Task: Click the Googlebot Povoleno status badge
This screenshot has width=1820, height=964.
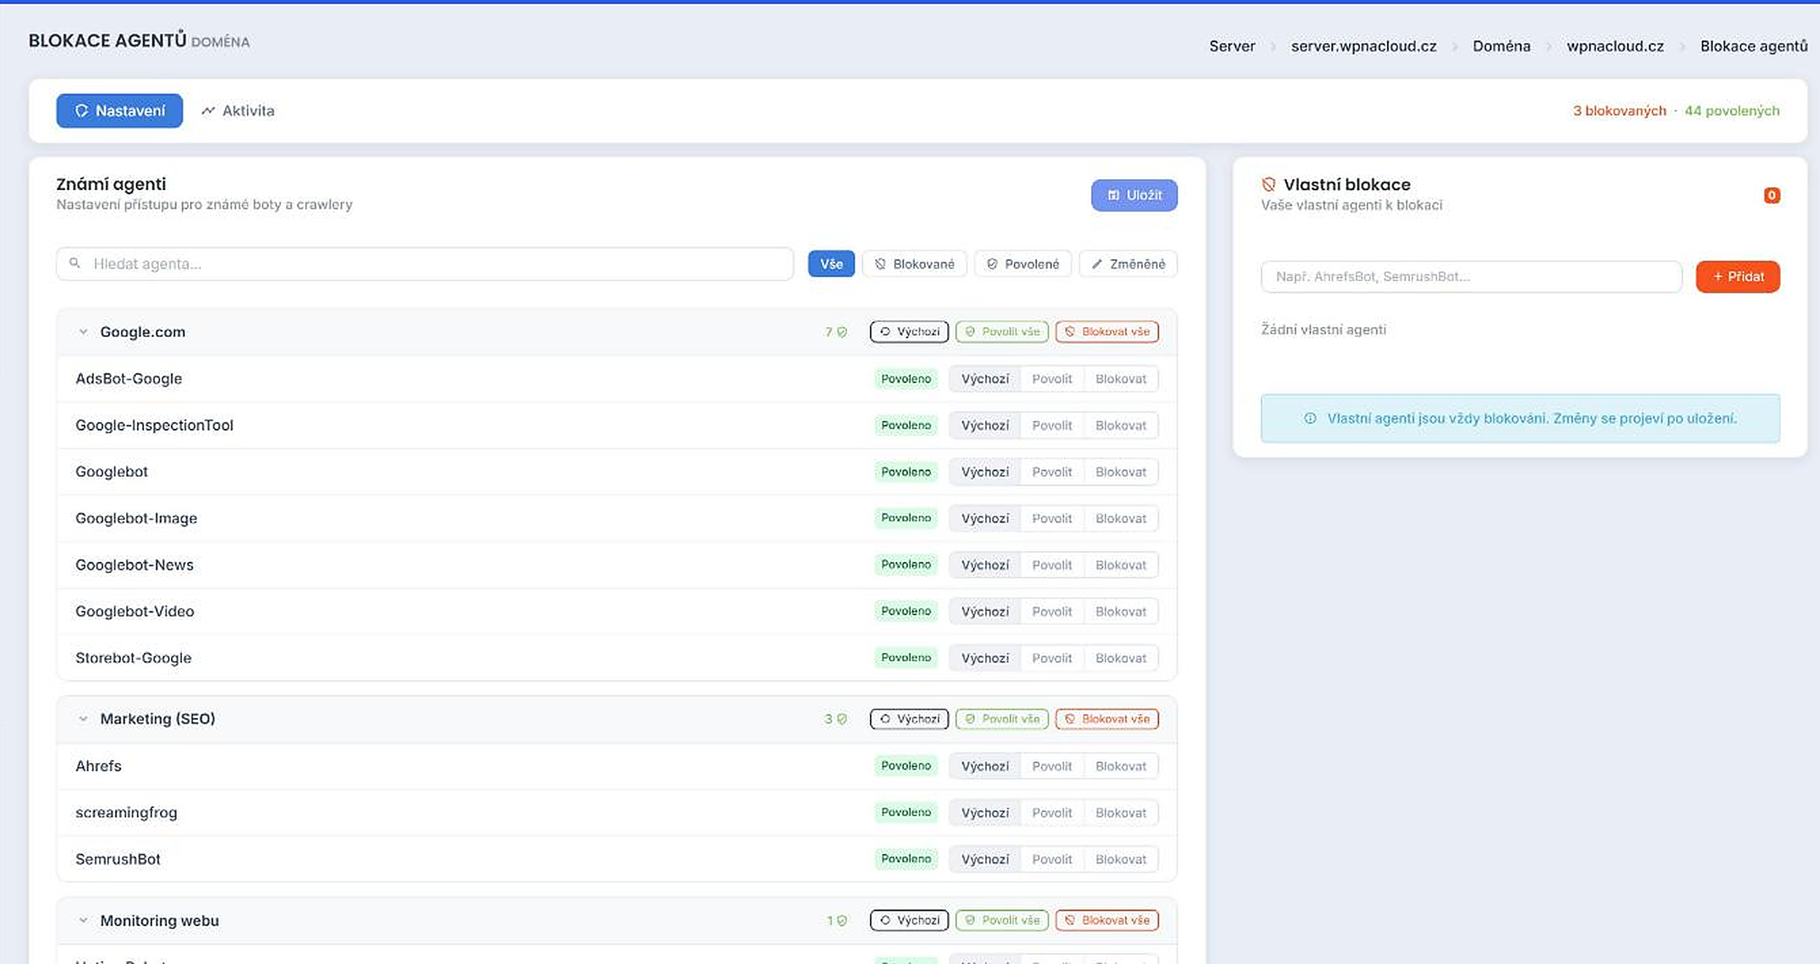Action: 906,472
